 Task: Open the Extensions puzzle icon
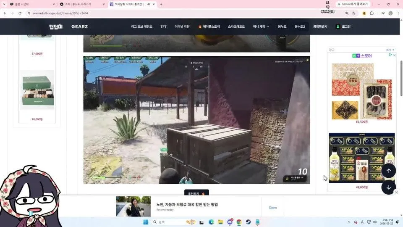point(372,13)
